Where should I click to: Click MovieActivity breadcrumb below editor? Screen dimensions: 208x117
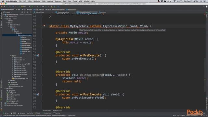point(47,110)
